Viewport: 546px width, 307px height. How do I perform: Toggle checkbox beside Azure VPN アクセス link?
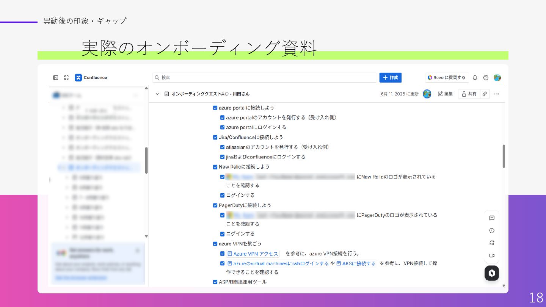coord(223,254)
